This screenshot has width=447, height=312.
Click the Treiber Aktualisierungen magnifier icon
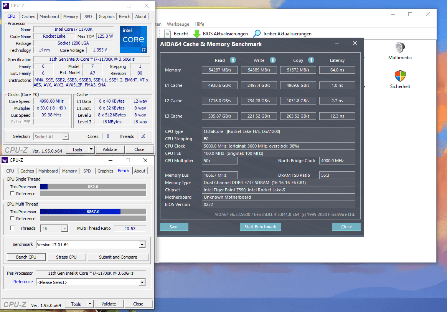click(x=257, y=34)
